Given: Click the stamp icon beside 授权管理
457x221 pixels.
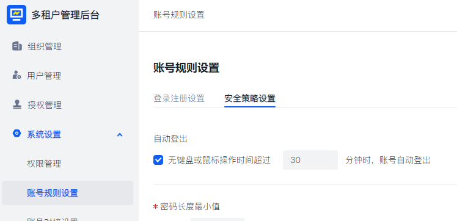Looking at the screenshot, I should [x=17, y=104].
